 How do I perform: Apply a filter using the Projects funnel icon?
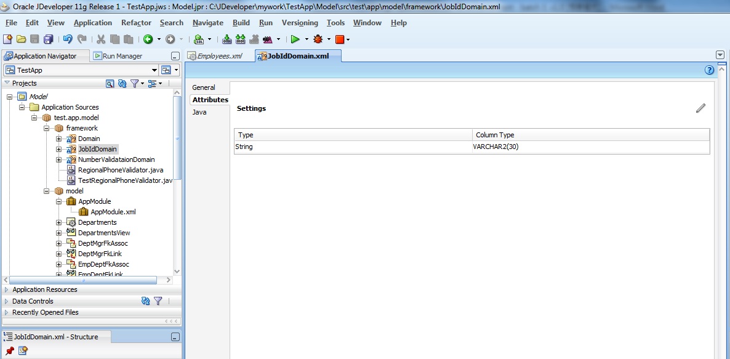[x=136, y=83]
